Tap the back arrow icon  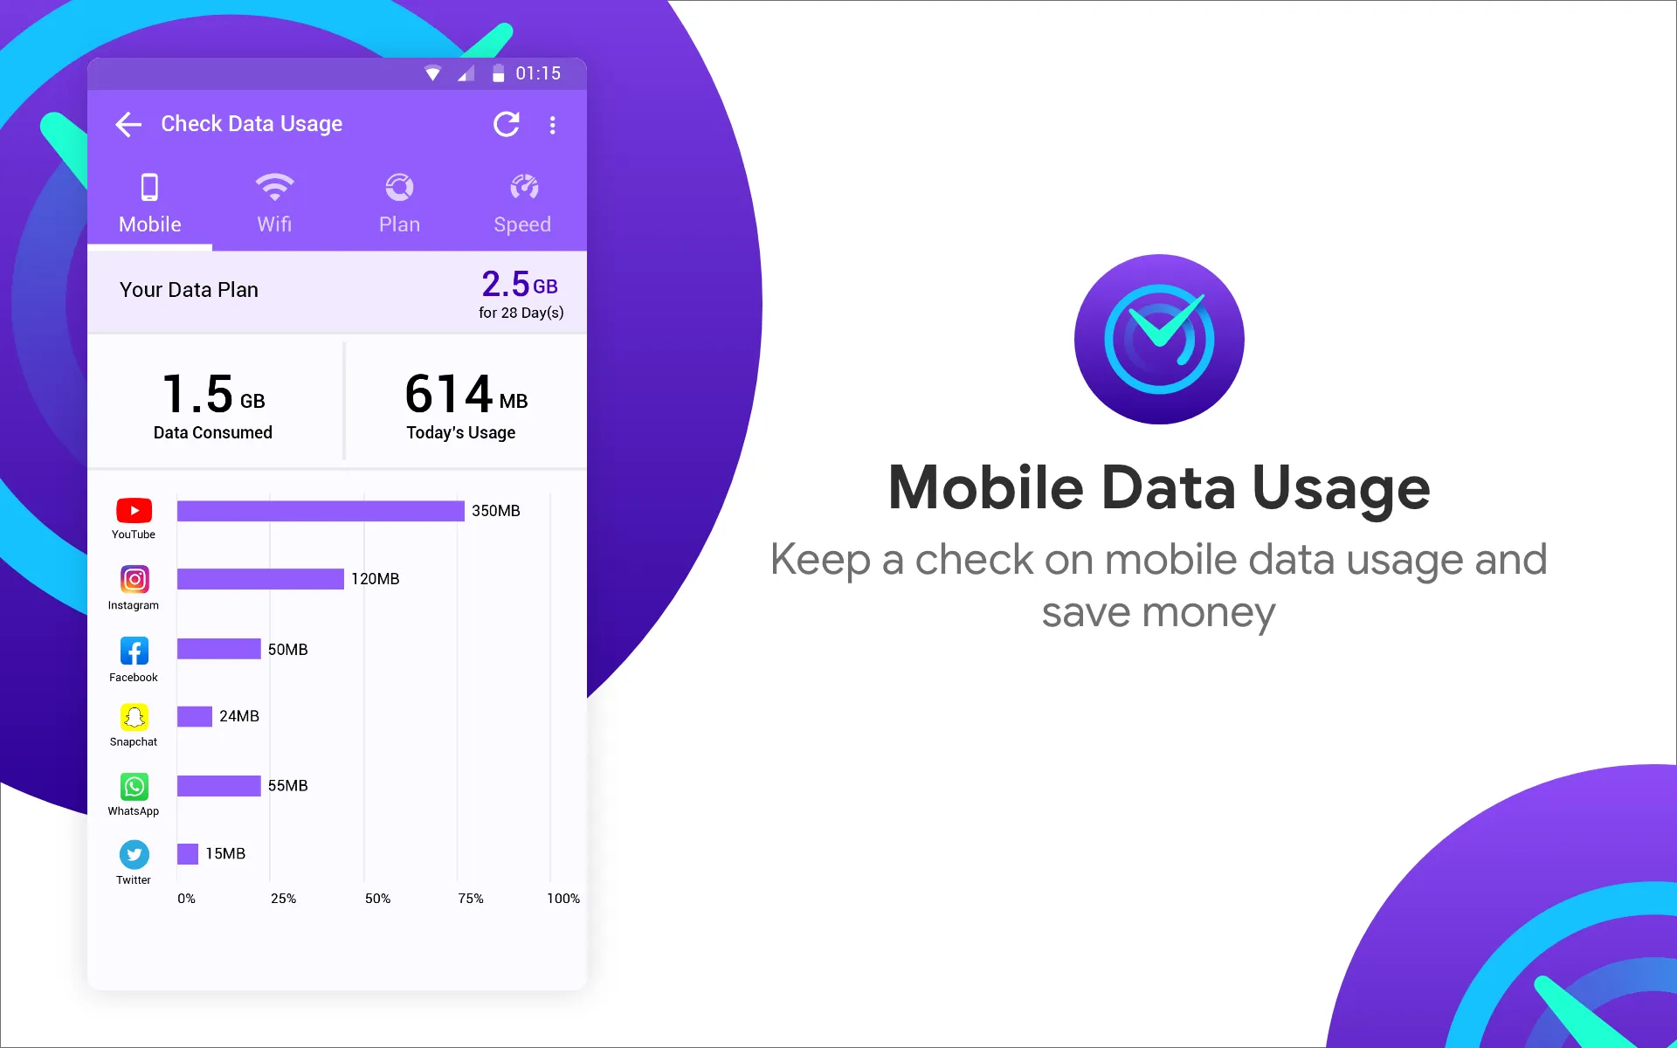(x=128, y=123)
